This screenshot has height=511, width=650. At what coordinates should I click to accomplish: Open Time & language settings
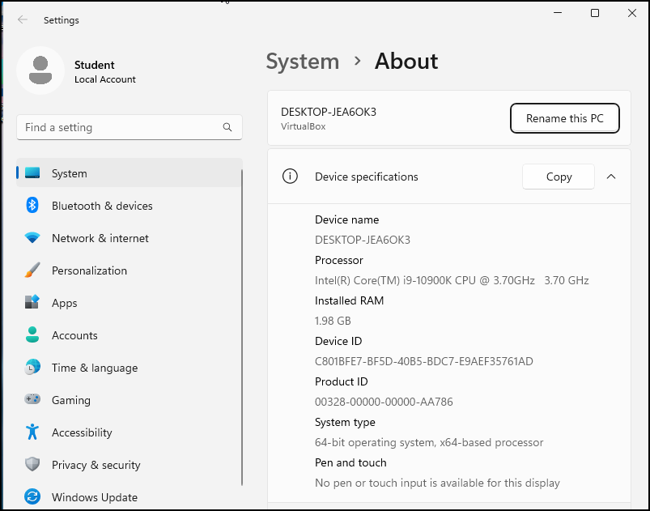coord(129,367)
